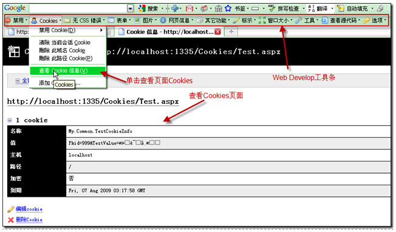The height and width of the screenshot is (232, 396).
Task: Click the 编辑cookie link
Action: tap(29, 209)
